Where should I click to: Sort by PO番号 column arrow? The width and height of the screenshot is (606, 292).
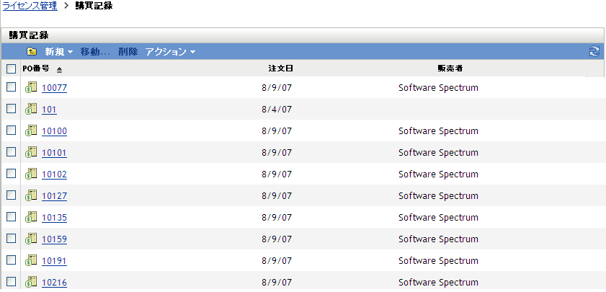coord(59,69)
